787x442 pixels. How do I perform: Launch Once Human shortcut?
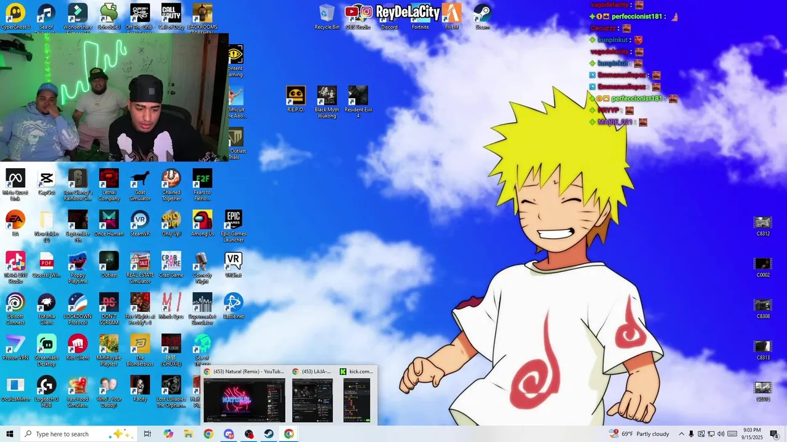click(x=109, y=223)
